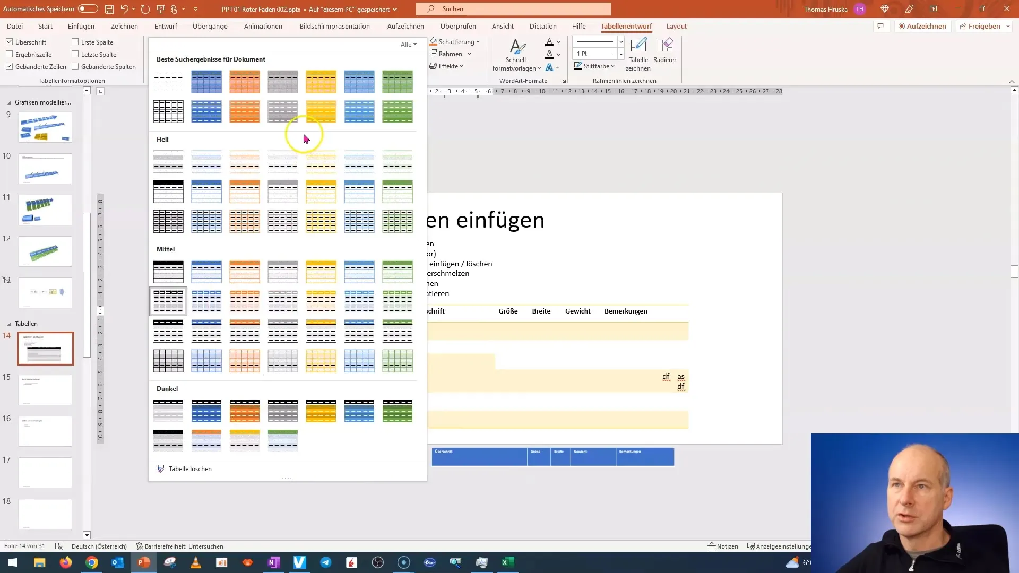Click the accessibility check icon in status bar
The height and width of the screenshot is (573, 1019).
coord(140,546)
